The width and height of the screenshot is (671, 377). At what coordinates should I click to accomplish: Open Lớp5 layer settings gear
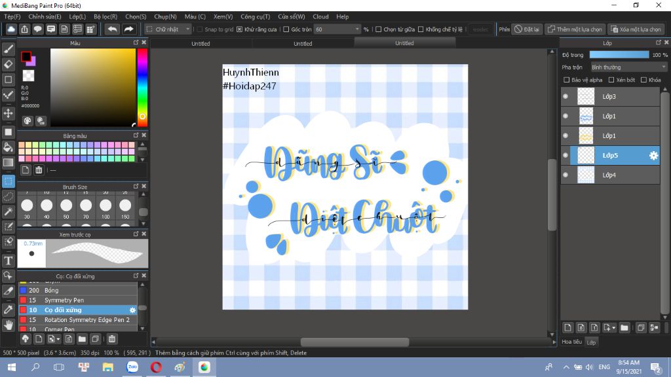click(653, 156)
